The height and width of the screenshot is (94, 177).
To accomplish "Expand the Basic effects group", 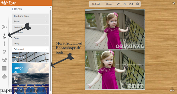I will [30, 22].
